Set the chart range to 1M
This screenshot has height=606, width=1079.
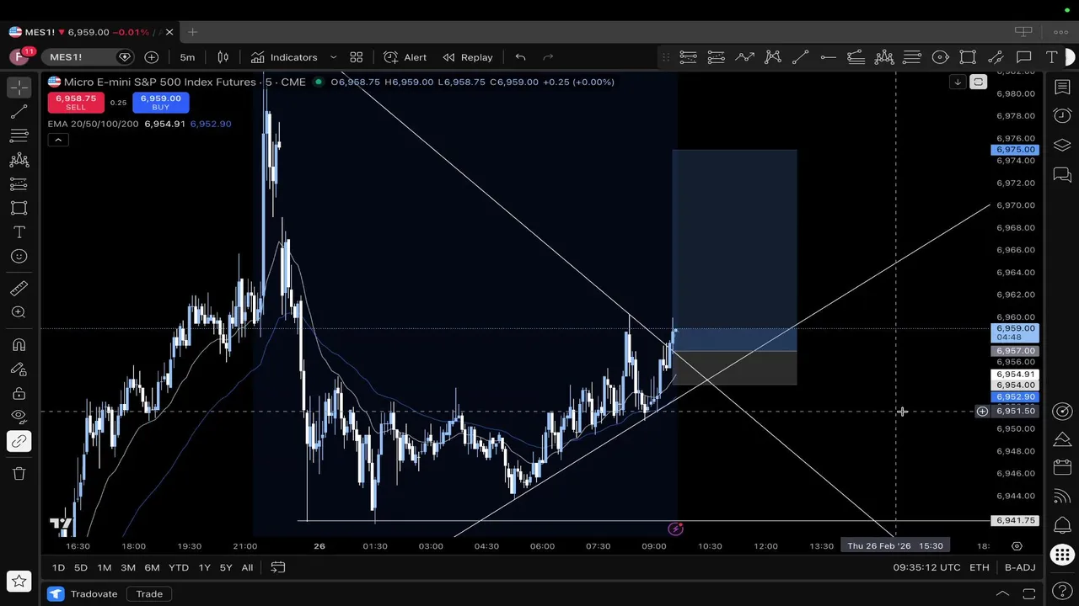104,567
